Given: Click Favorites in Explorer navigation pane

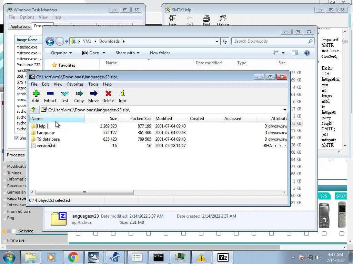Looking at the screenshot, I should (x=67, y=65).
